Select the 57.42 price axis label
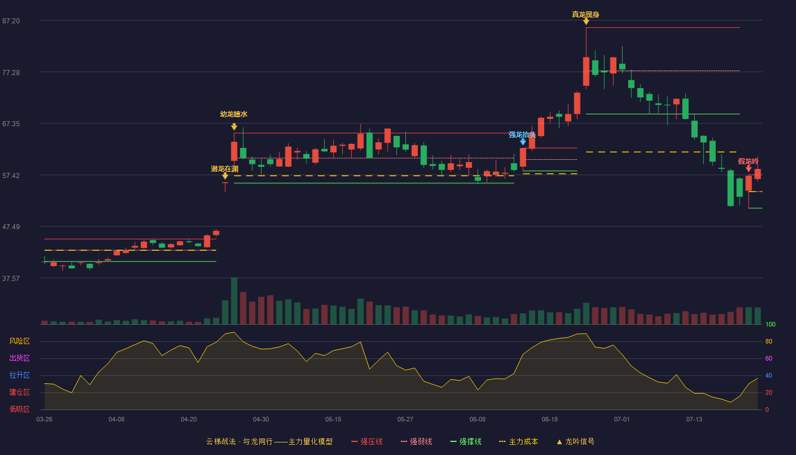The image size is (796, 455). [x=11, y=175]
